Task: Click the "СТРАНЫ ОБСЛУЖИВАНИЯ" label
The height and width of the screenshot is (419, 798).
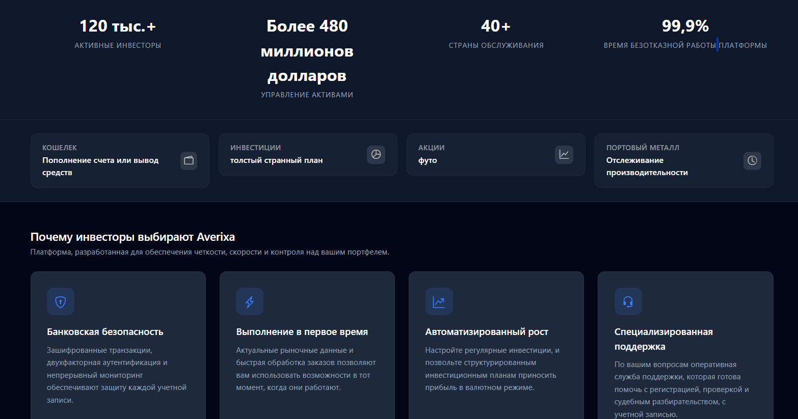Action: [496, 45]
